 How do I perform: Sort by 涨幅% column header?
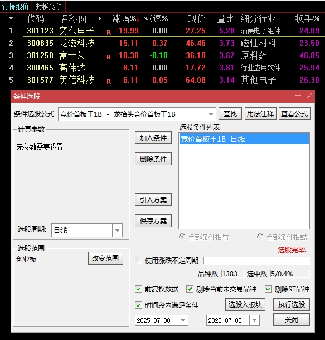click(x=125, y=18)
